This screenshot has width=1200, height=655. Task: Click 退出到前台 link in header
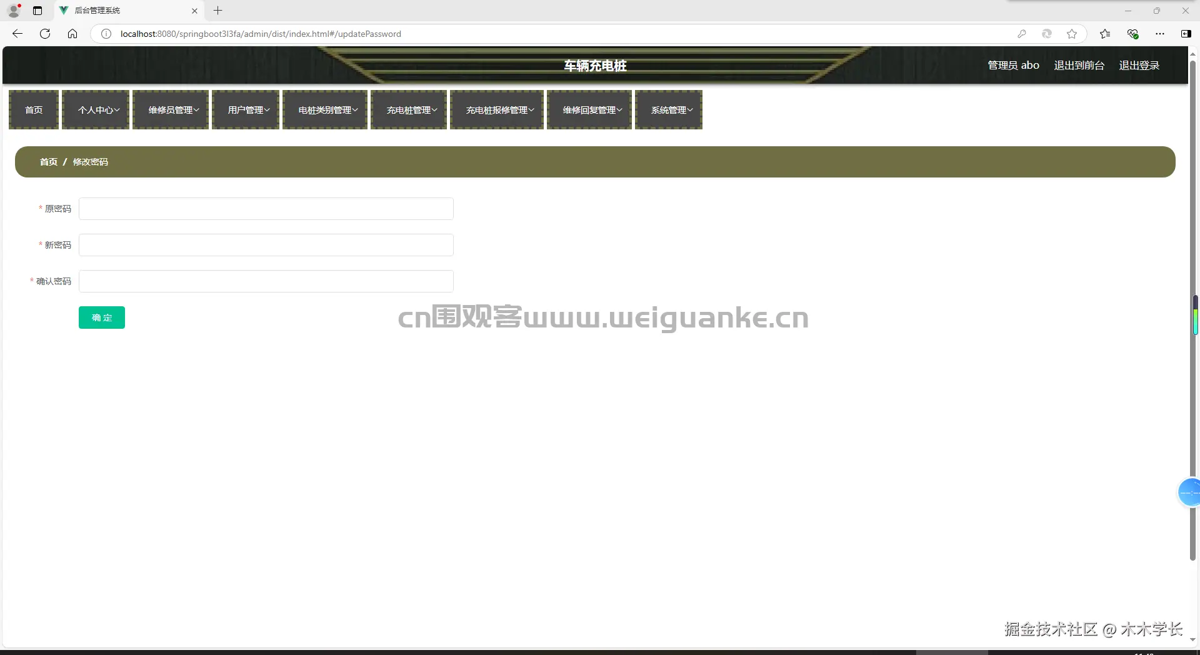coord(1079,65)
